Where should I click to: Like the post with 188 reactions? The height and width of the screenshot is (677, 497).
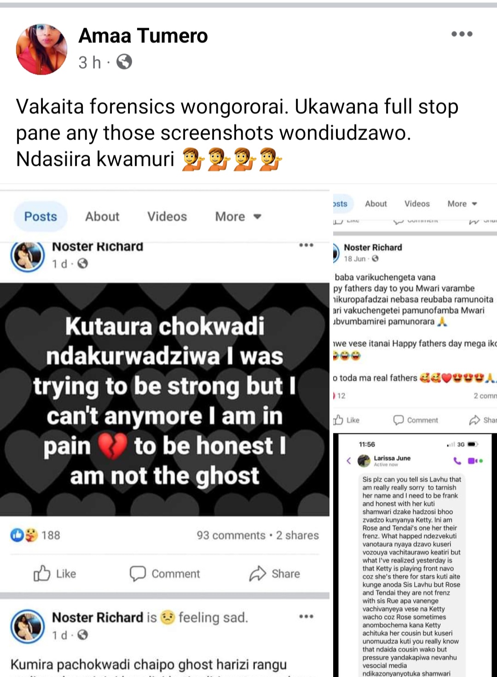[54, 574]
